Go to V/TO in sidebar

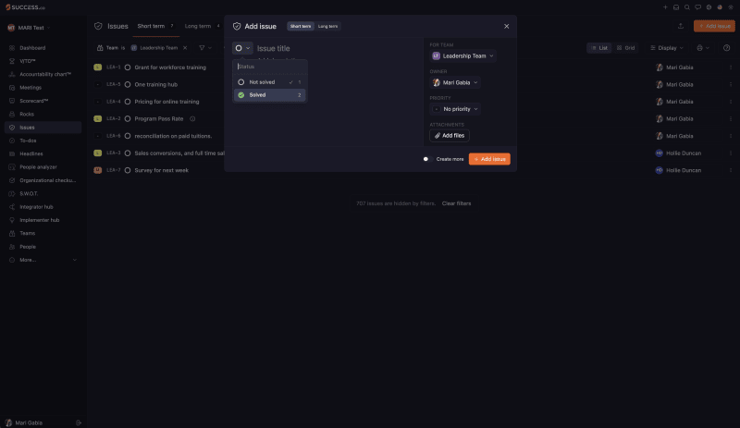click(x=28, y=61)
